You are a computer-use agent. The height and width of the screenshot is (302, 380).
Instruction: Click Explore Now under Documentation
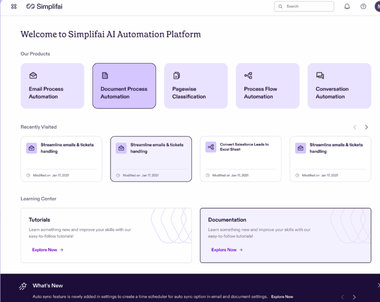click(x=224, y=249)
